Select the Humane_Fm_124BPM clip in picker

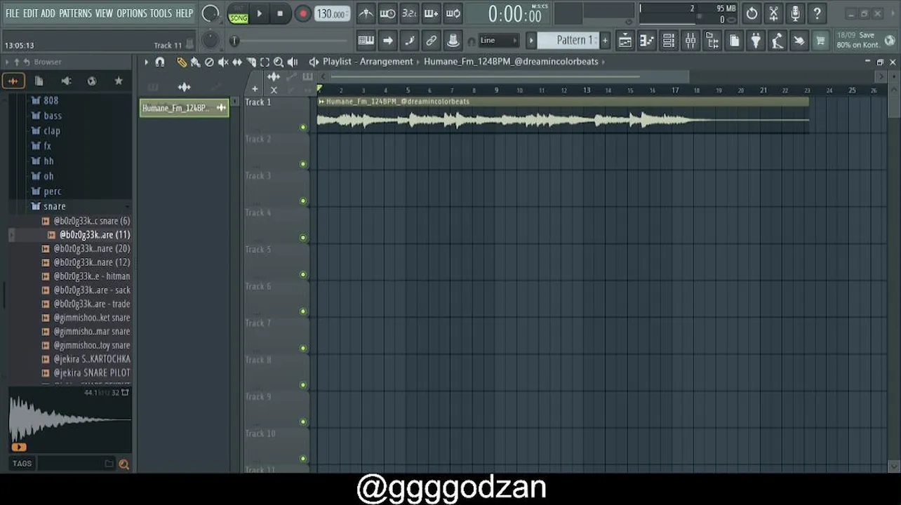[185, 108]
